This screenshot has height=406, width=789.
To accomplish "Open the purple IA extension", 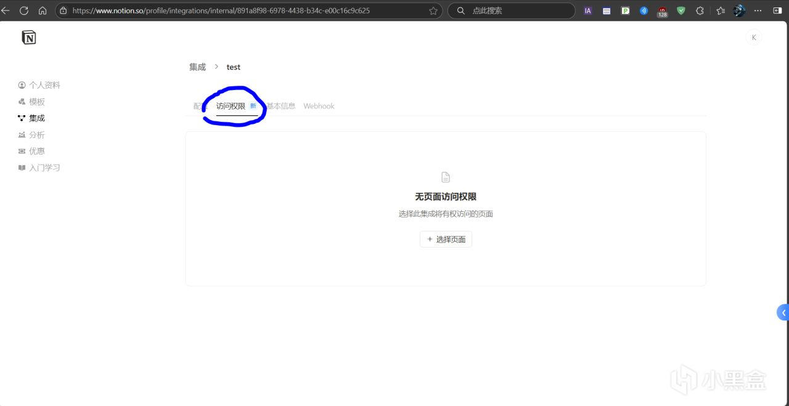I will pos(588,10).
